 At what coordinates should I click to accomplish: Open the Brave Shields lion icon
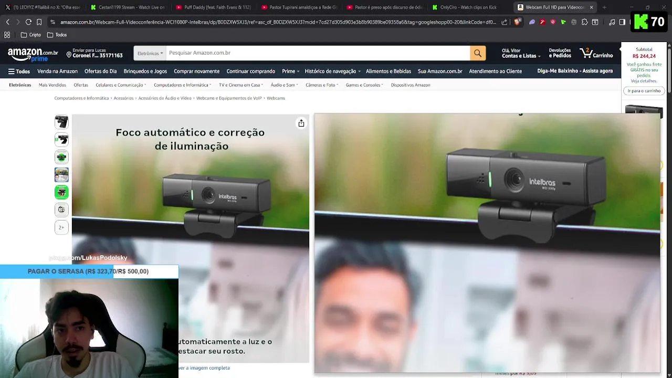[517, 22]
